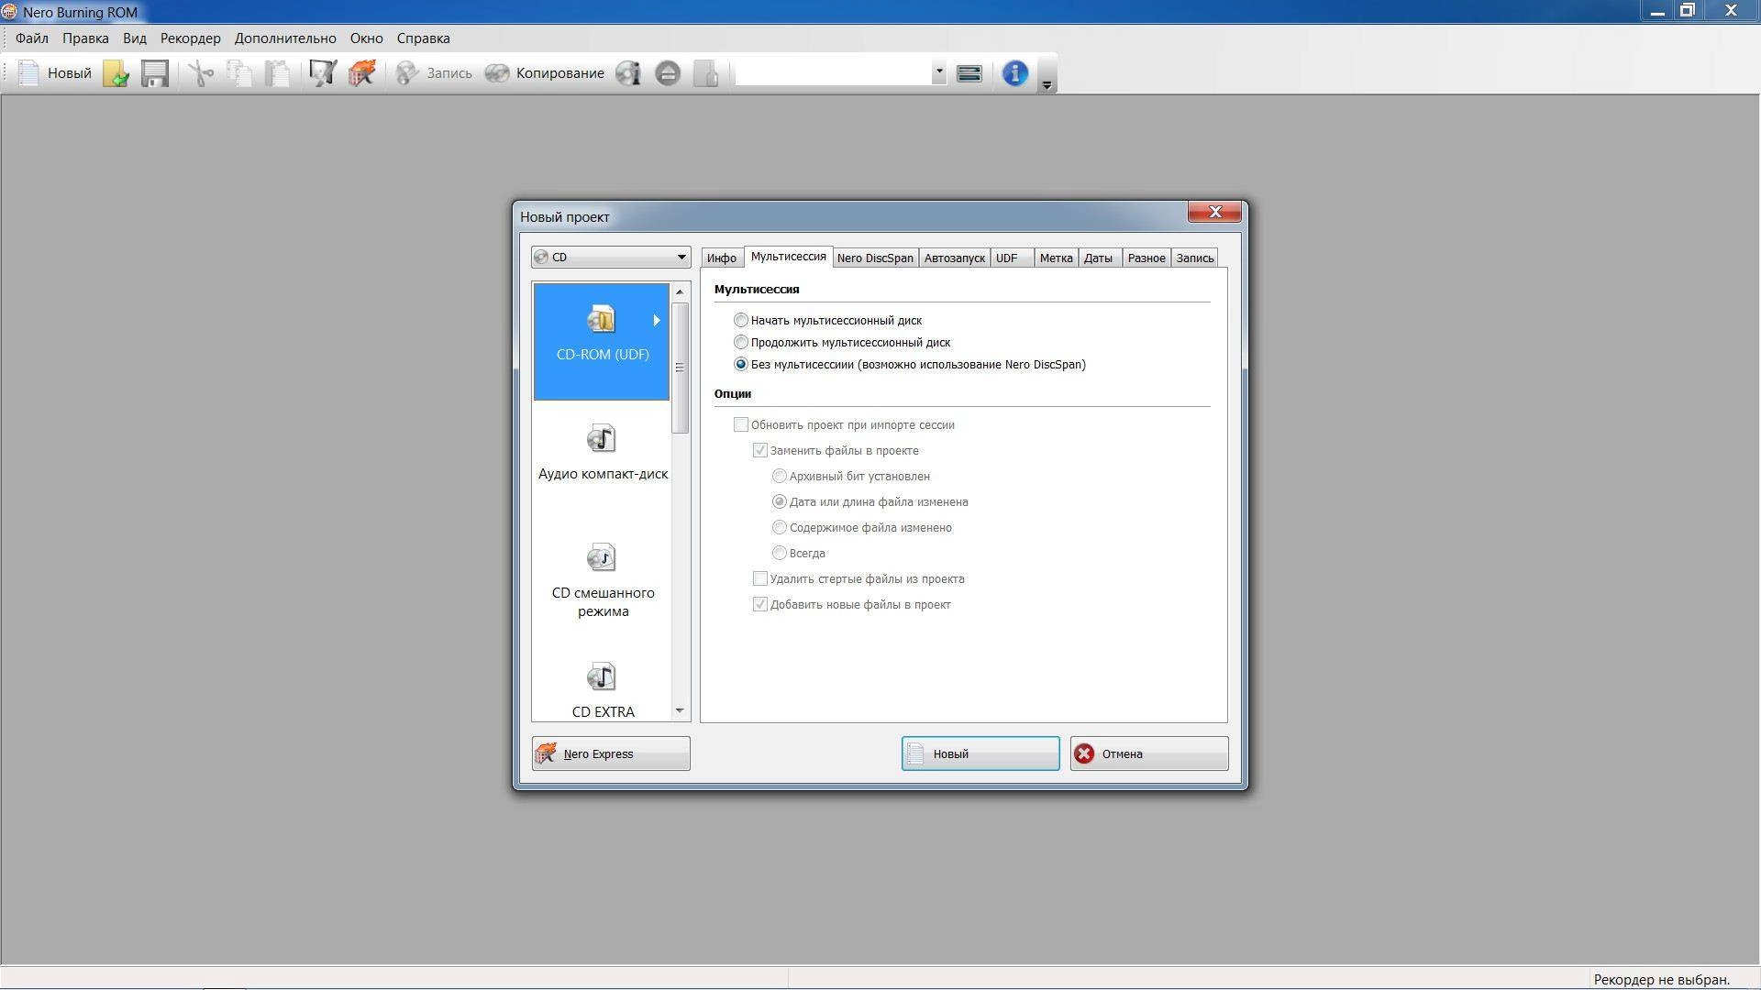Screen dimensions: 1761x990
Task: Save compilation with the floppy disk icon
Action: pyautogui.click(x=155, y=73)
